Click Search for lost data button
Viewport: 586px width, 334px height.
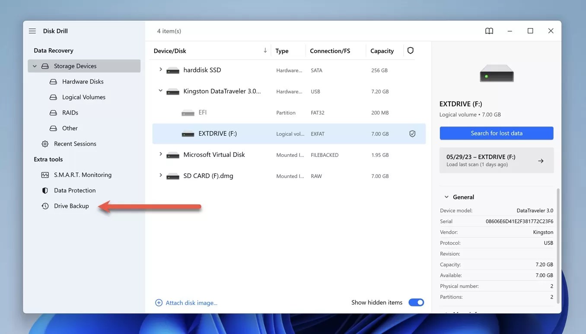click(497, 133)
